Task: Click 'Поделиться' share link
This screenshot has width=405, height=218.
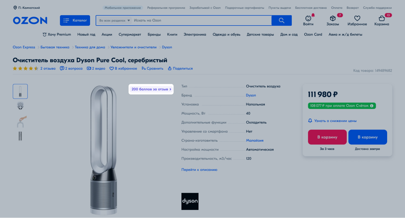Action: [180, 68]
